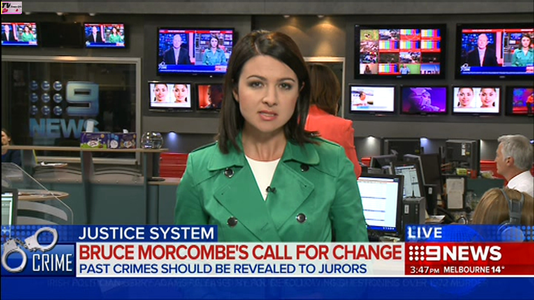
Task: Click the TV watermark logo in top-left corner
Action: (11, 7)
